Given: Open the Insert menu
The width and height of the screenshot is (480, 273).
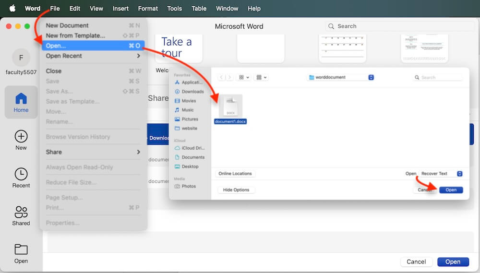Looking at the screenshot, I should click(120, 8).
